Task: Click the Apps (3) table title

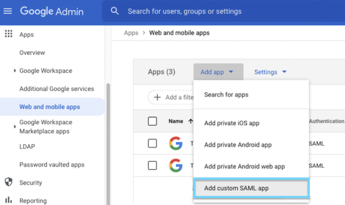Action: tap(161, 72)
